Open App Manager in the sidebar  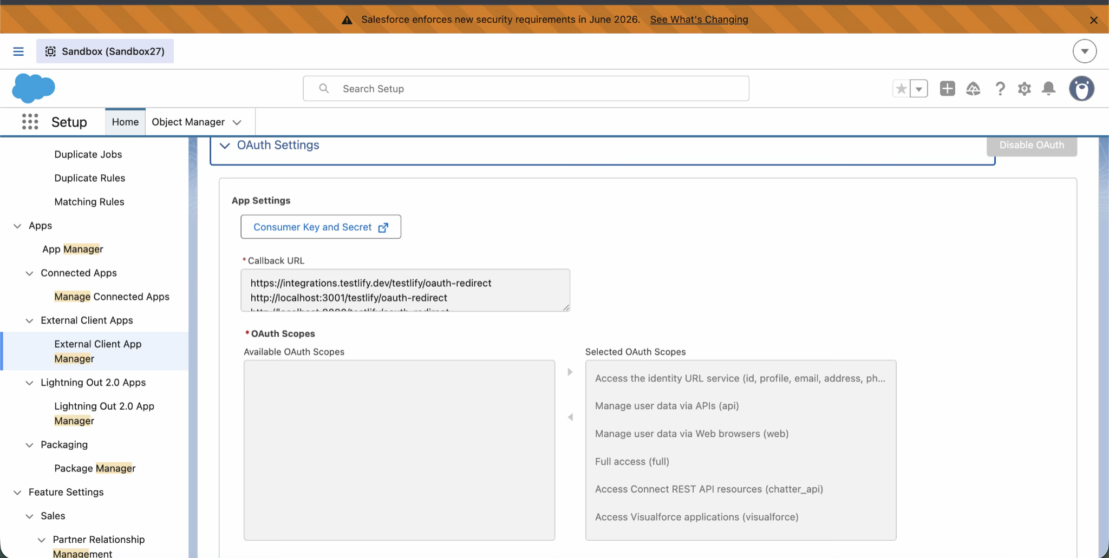pos(73,249)
